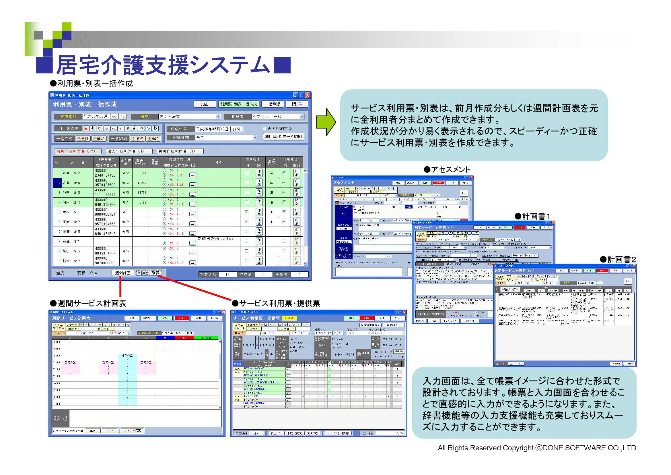Image resolution: width=671 pixels, height=475 pixels.
Task: Uncheck 印刷一括 checkbox for row 1 新井
Action: (284, 173)
